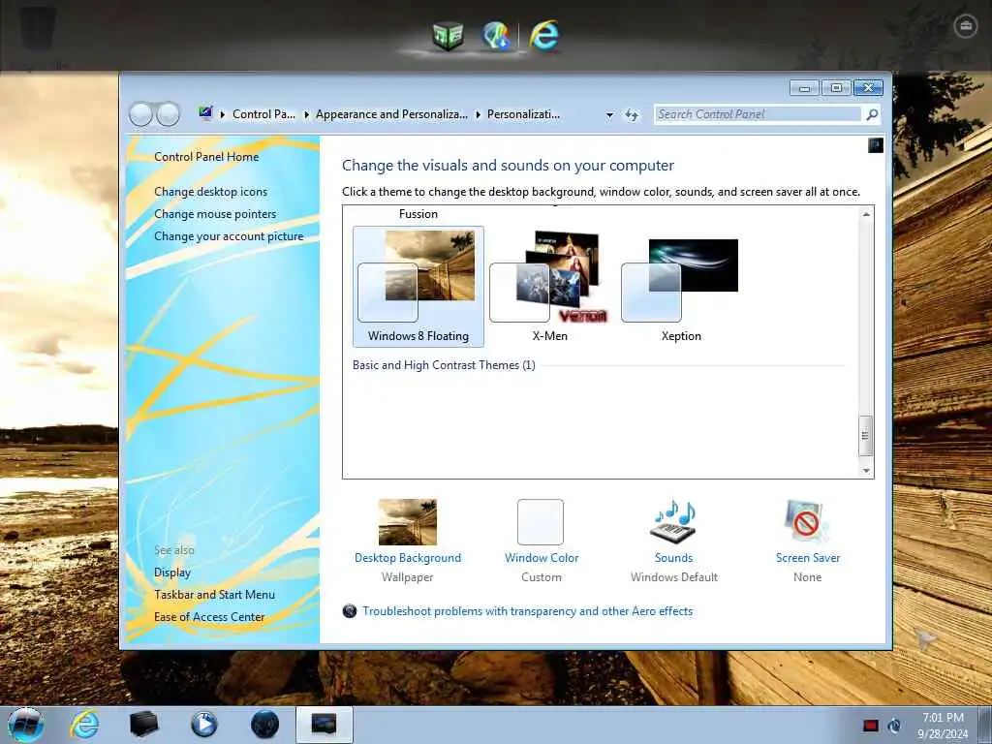The width and height of the screenshot is (992, 744).
Task: Open the Window Color swatch
Action: [x=541, y=522]
